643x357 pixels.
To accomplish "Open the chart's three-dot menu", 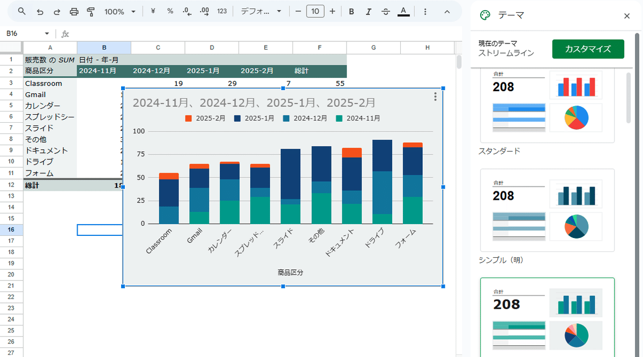I will pyautogui.click(x=435, y=96).
